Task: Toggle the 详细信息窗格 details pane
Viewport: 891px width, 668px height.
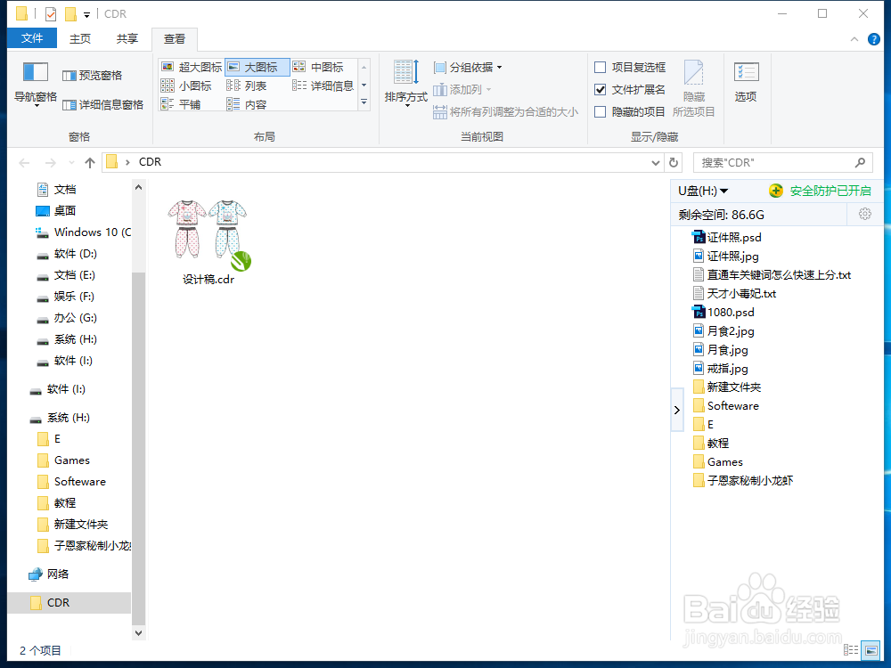Action: [102, 104]
